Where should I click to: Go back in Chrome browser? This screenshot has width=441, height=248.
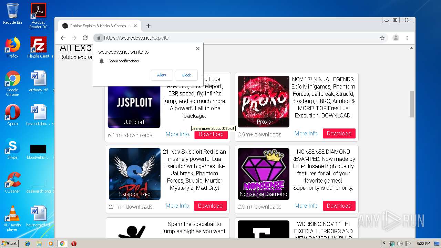[x=63, y=38]
